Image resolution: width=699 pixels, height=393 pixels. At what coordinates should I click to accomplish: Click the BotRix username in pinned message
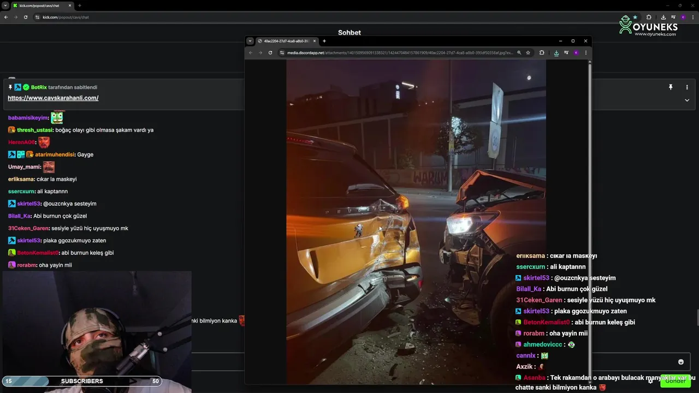tap(38, 87)
